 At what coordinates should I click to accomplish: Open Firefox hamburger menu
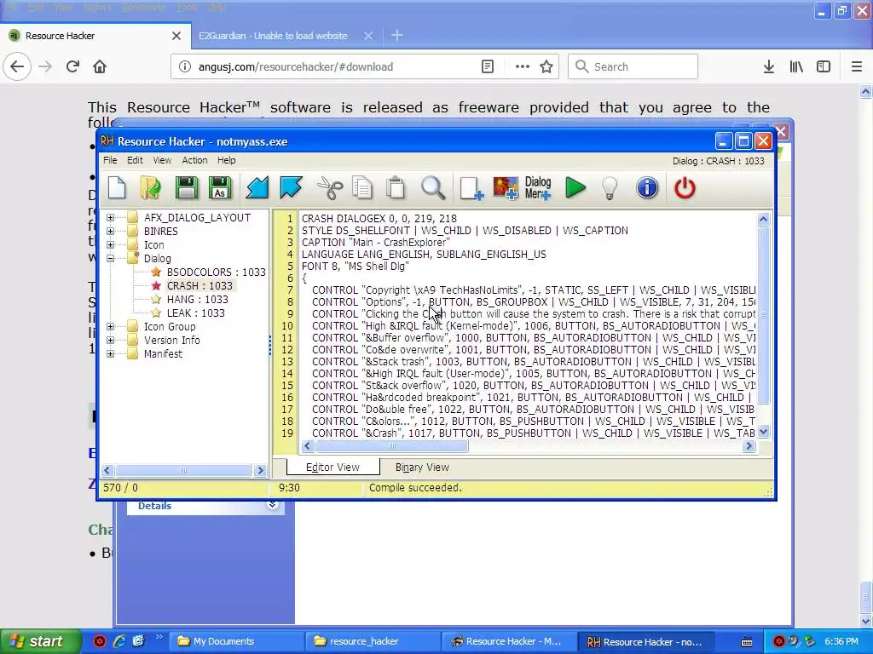(857, 66)
